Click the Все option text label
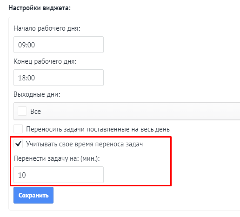Image resolution: width=240 pixels, height=217 pixels. click(x=35, y=112)
